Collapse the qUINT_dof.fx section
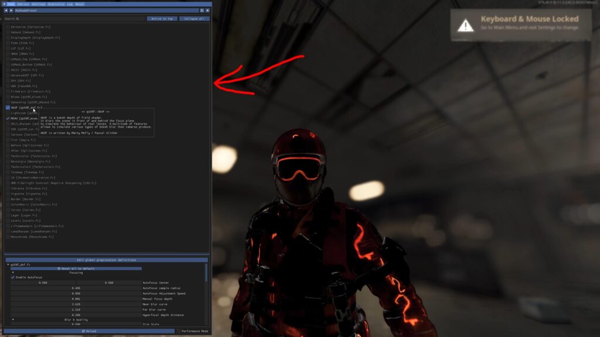The width and height of the screenshot is (600, 337). click(x=8, y=264)
